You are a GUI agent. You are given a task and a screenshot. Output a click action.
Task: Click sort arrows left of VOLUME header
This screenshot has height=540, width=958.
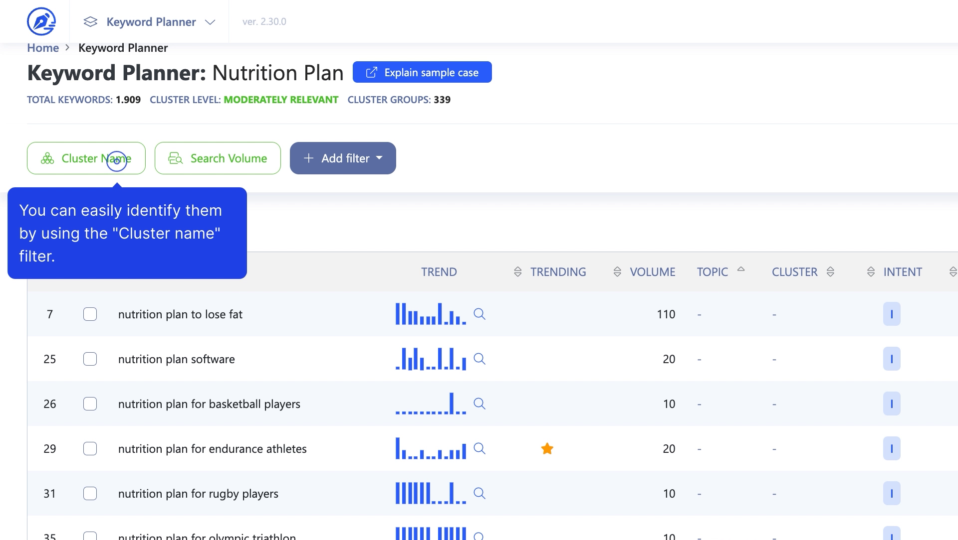[617, 272]
